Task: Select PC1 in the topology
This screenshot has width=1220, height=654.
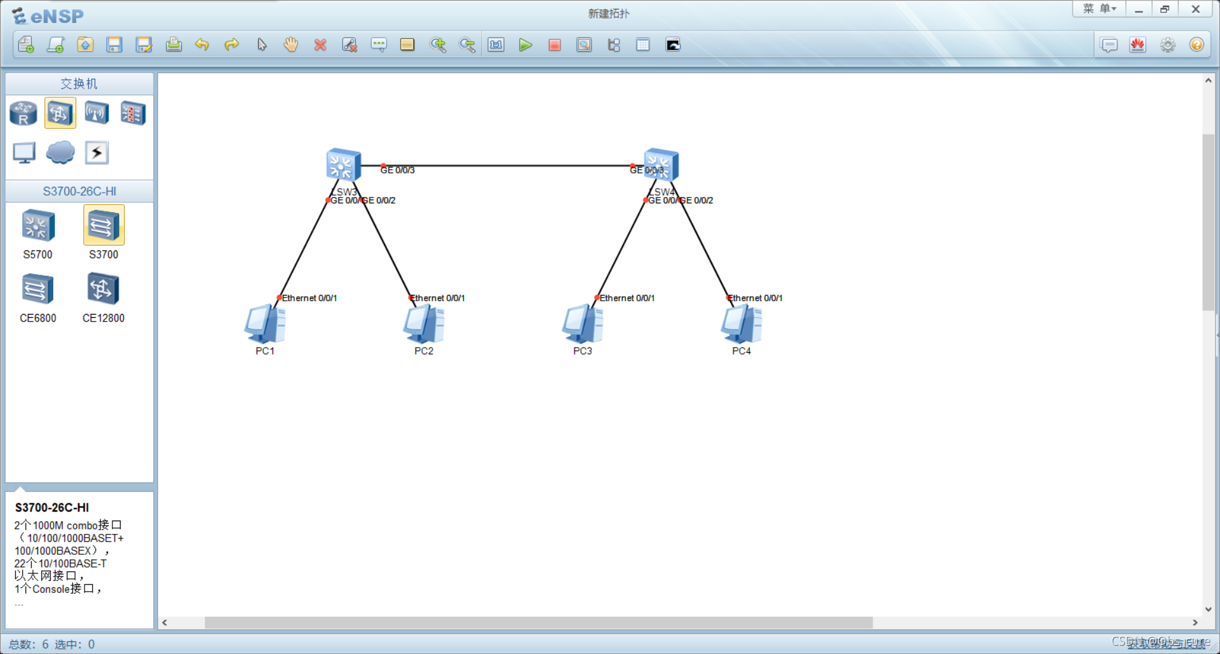Action: [265, 324]
